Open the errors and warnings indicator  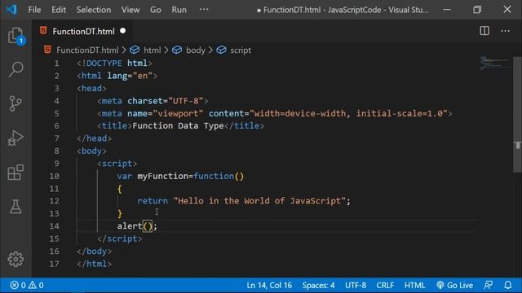(27, 285)
